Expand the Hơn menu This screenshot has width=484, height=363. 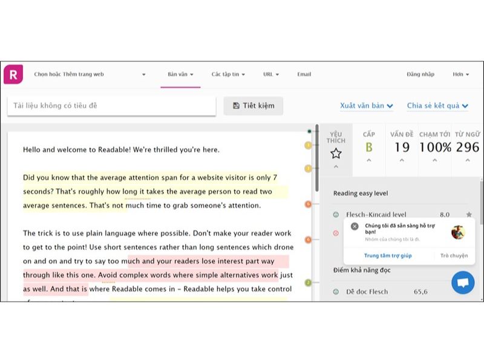pos(461,74)
